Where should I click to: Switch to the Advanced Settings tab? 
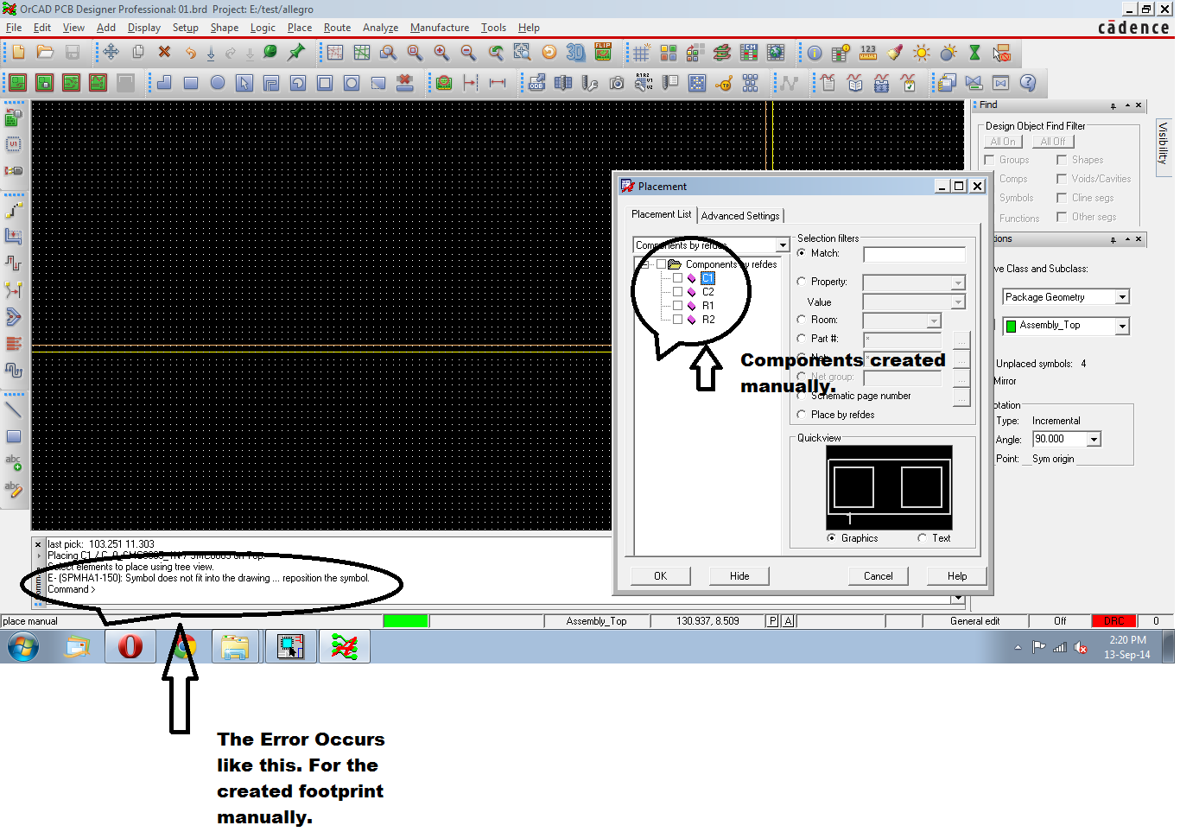point(740,216)
